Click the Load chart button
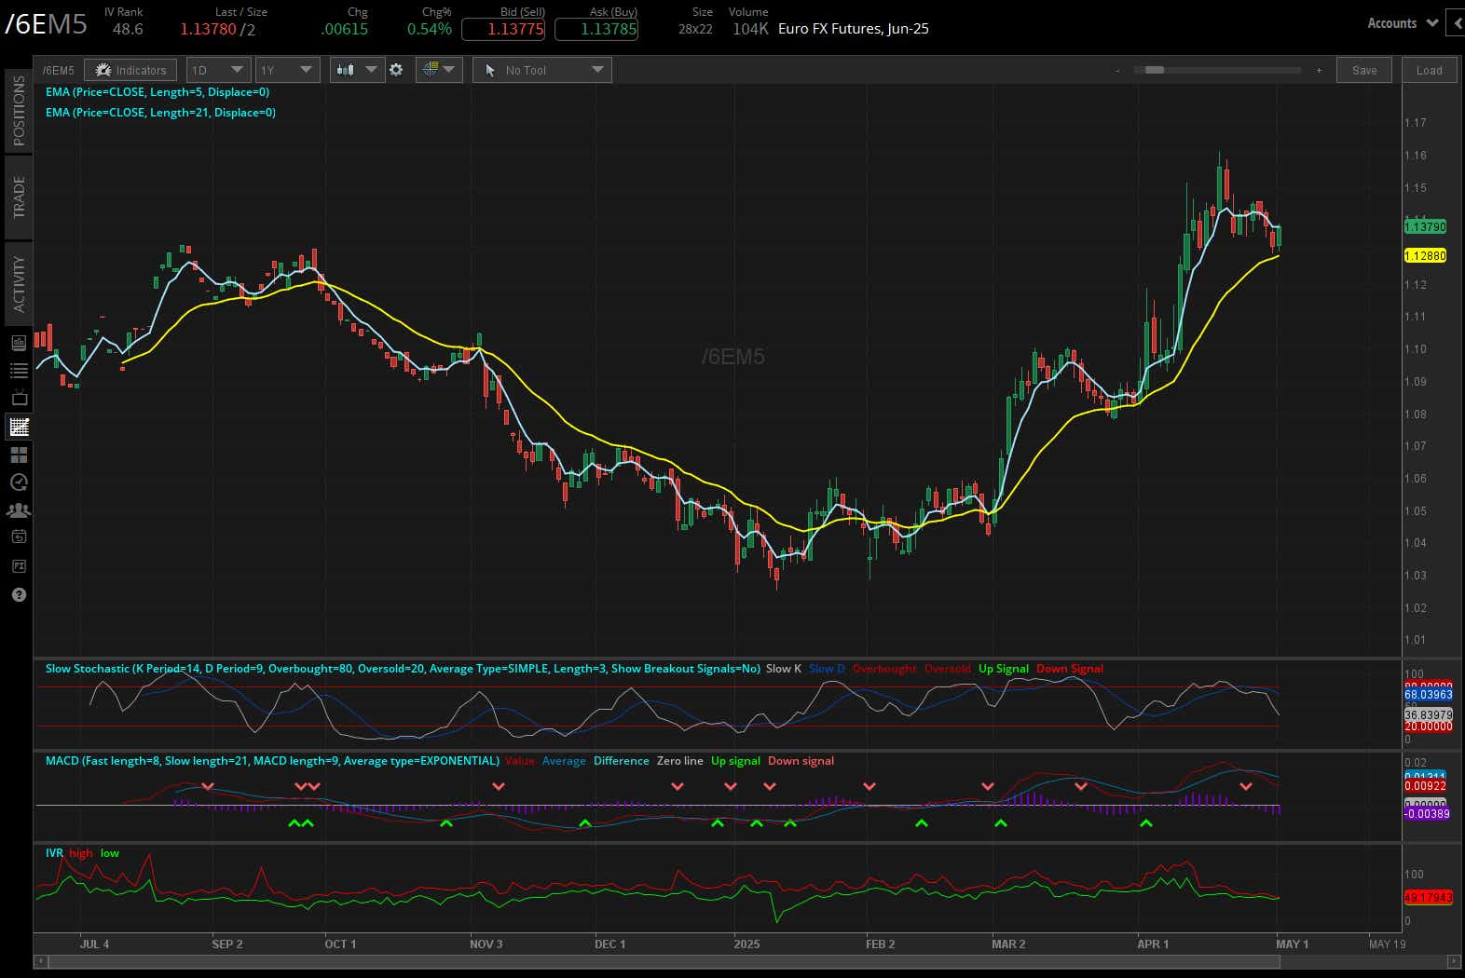 click(x=1429, y=70)
